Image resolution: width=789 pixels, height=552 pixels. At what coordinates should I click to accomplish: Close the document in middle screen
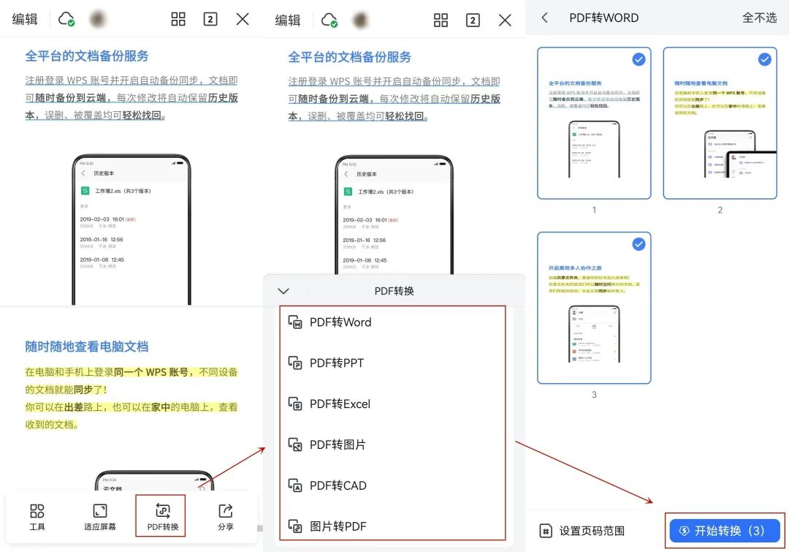point(505,20)
